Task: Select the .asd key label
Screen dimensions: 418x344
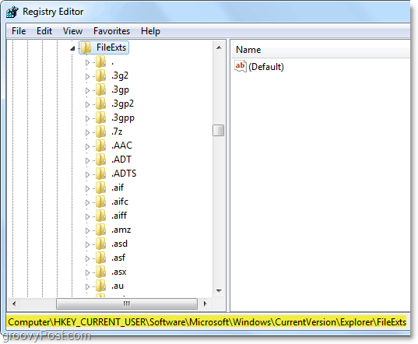Action: point(119,244)
